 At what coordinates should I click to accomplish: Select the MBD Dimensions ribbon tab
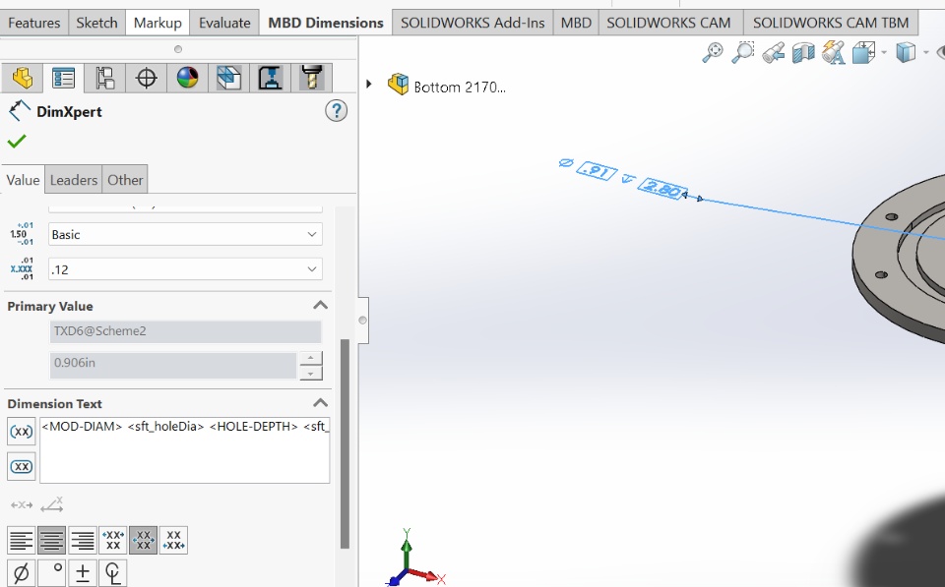(326, 23)
